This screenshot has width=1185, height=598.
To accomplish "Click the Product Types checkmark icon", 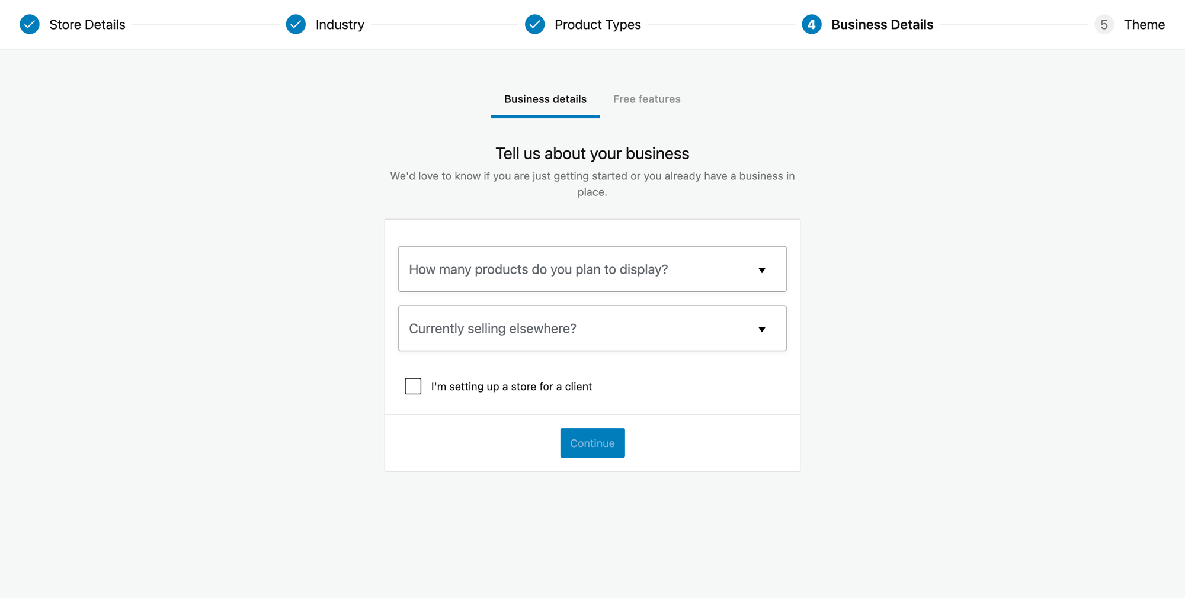I will click(534, 24).
